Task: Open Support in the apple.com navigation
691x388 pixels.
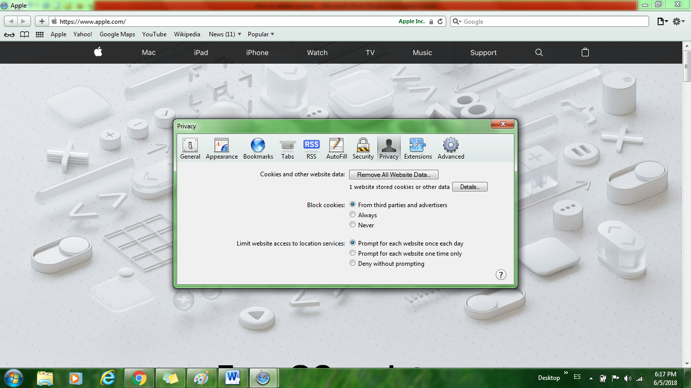Action: click(x=484, y=53)
